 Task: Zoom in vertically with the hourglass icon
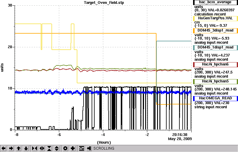49,148
